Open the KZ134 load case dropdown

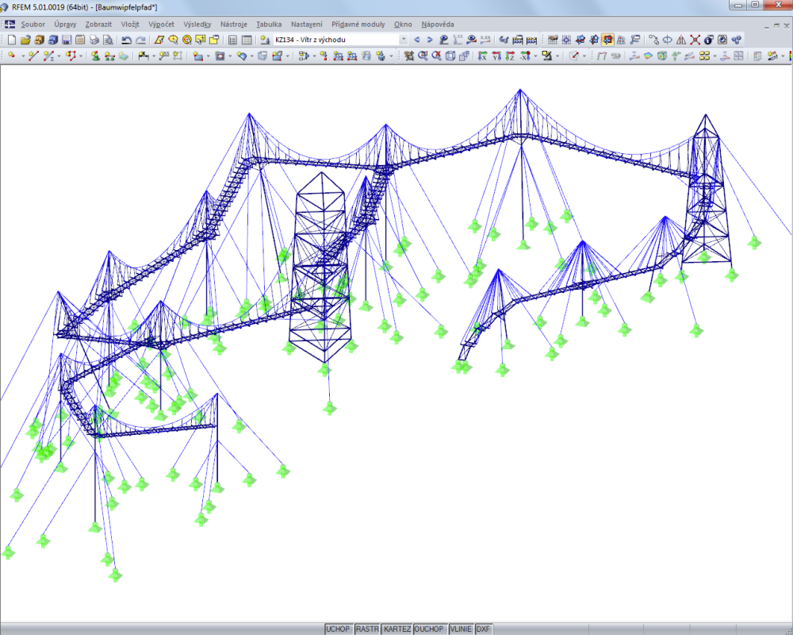404,39
